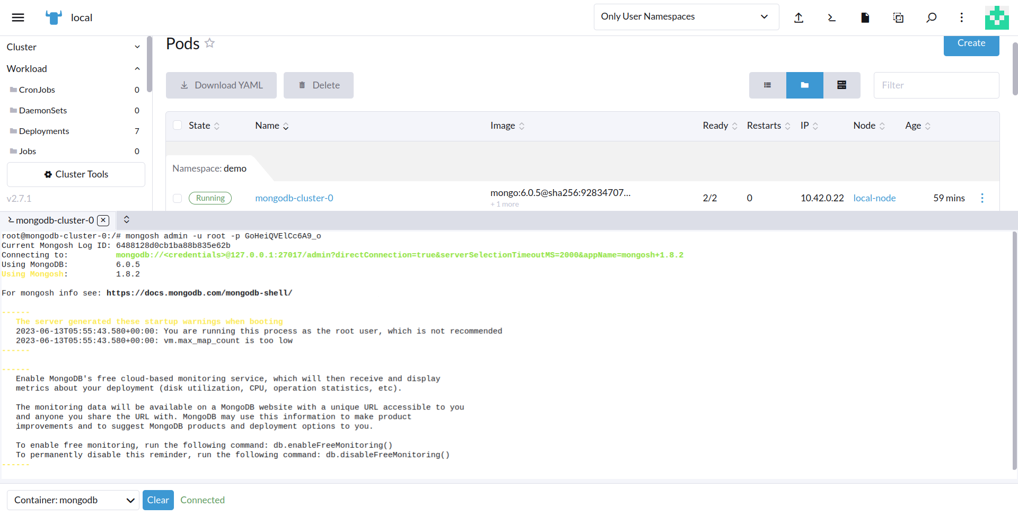Screen dimensions: 1018x516
Task: Open the top-right three-dot overflow menu
Action: click(962, 17)
